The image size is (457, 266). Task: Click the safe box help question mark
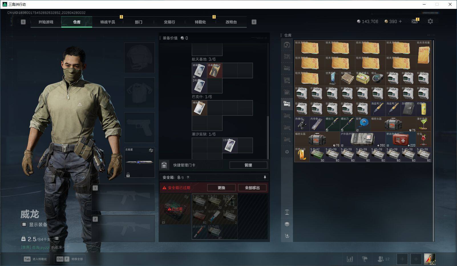click(188, 178)
